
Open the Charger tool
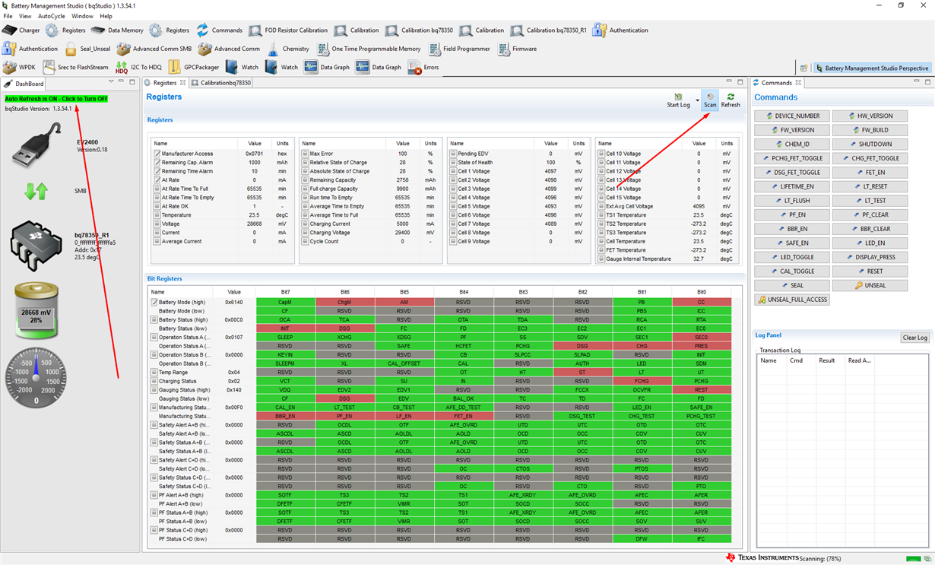pos(21,30)
